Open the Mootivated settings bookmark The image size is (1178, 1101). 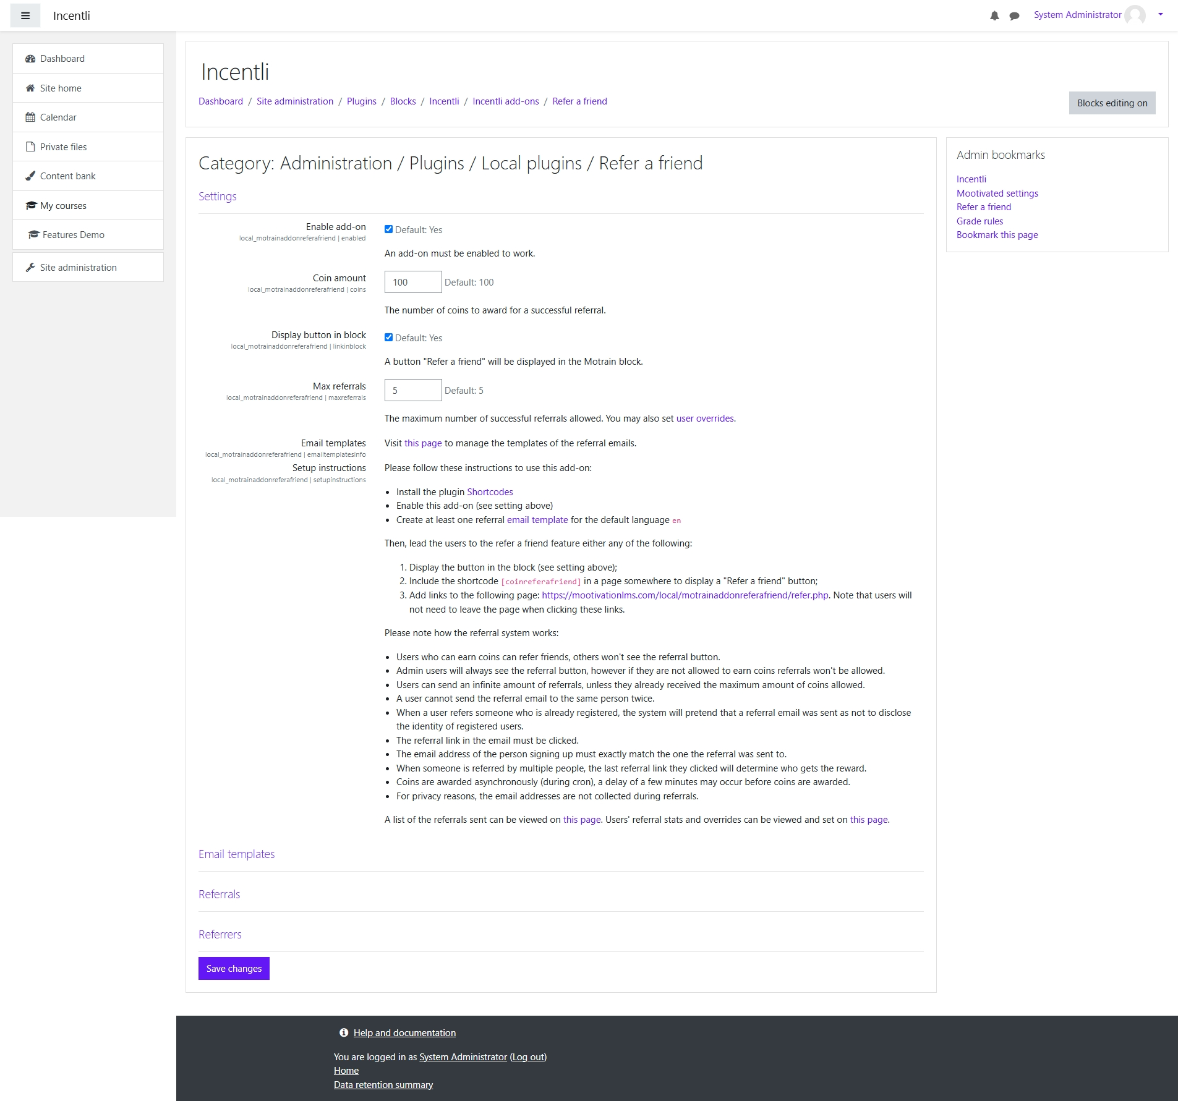tap(997, 193)
